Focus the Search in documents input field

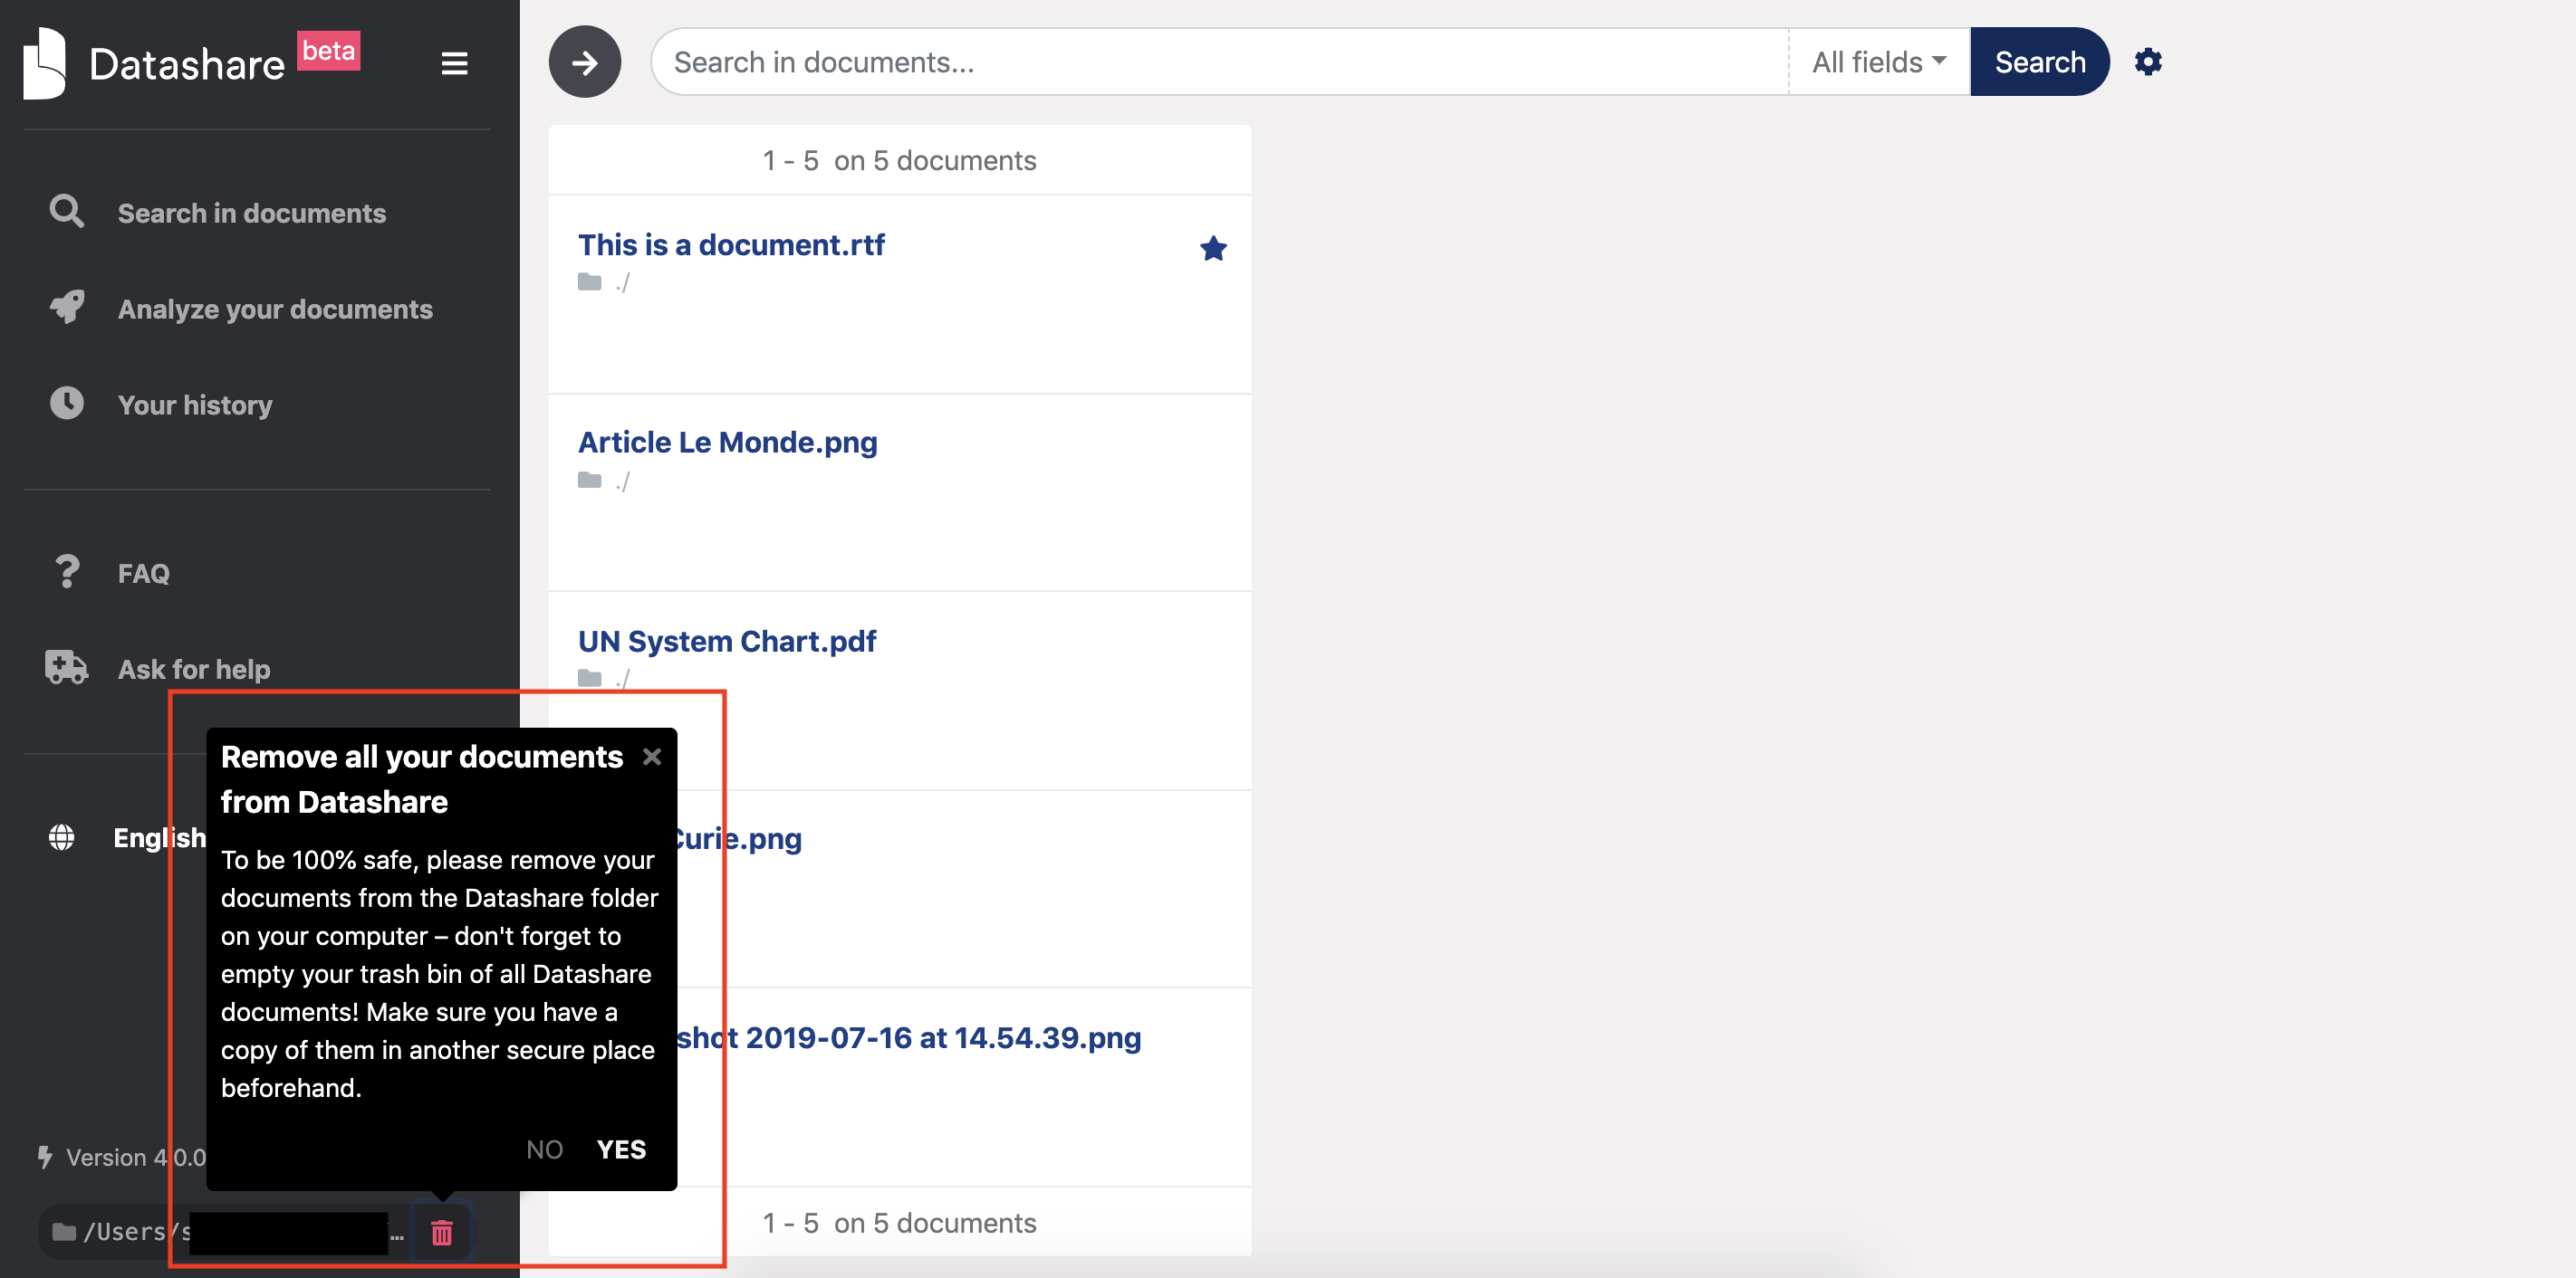coord(1220,62)
